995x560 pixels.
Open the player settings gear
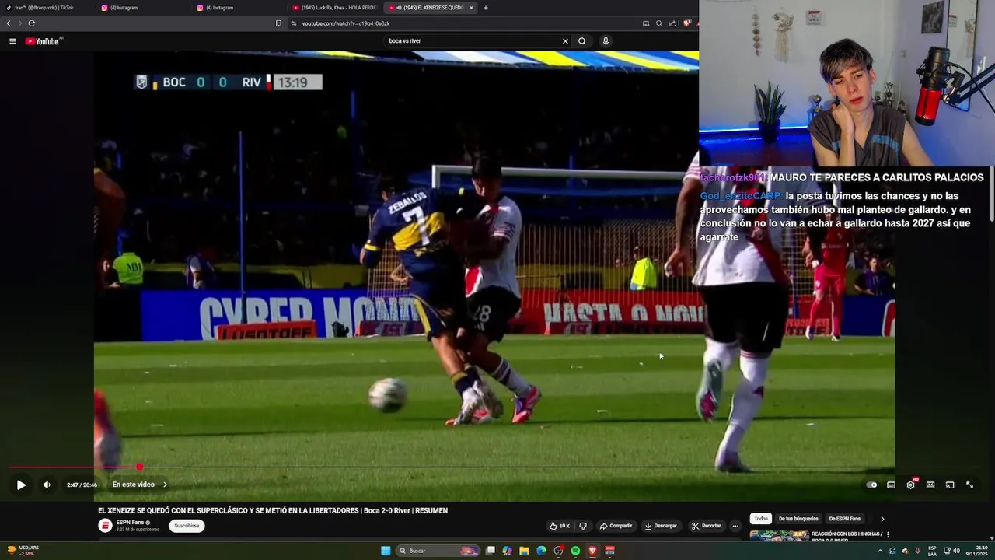coord(911,485)
